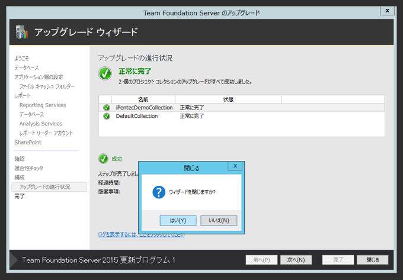Click the アップグレードの進行状況 page heading
403x280 pixels.
[x=135, y=58]
